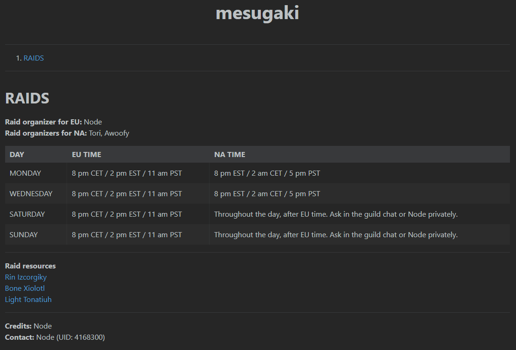The height and width of the screenshot is (350, 516).
Task: Click Sunday's 'Throughout the day' NA cell
Action: click(360, 234)
